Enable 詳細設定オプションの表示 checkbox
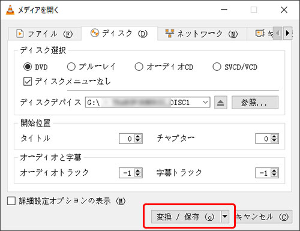Image resolution: width=300 pixels, height=231 pixels. coord(11,201)
